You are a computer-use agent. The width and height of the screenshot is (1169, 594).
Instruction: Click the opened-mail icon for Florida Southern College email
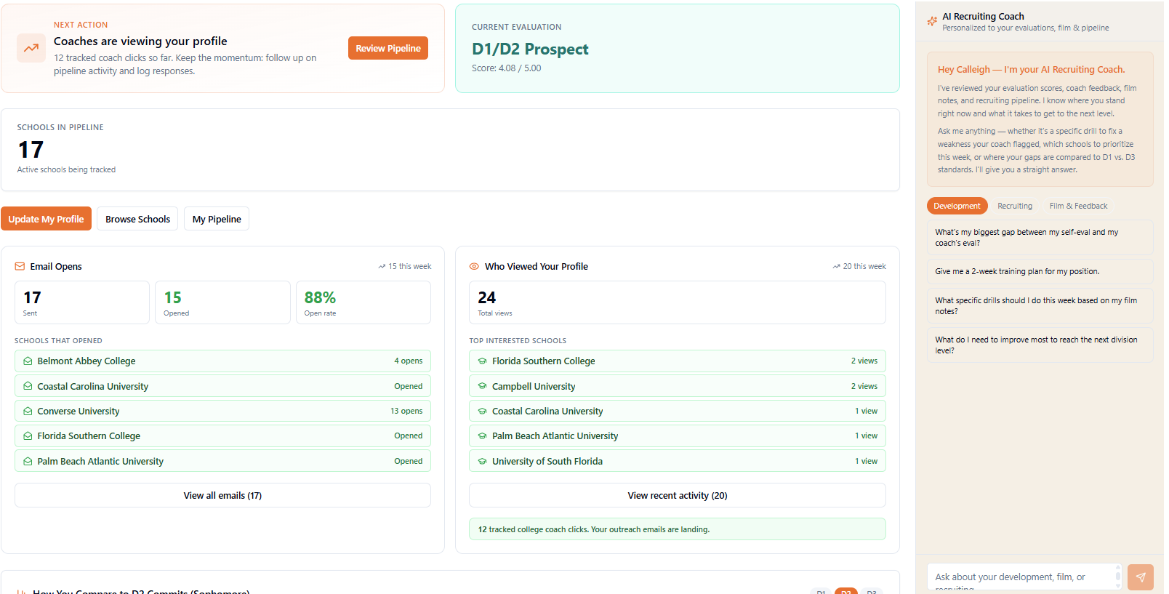pos(28,436)
